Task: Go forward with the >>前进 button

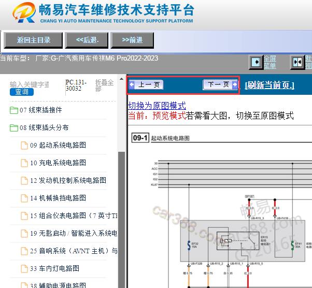Action: tap(132, 40)
